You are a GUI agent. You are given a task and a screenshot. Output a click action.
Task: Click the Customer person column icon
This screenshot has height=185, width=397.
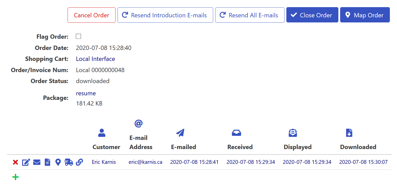[x=102, y=133]
